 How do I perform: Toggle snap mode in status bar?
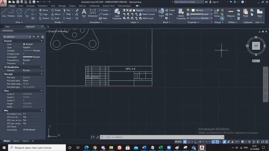point(189,142)
